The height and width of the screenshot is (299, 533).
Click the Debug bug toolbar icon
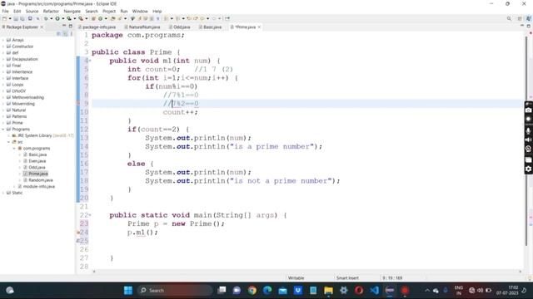tap(46, 18)
